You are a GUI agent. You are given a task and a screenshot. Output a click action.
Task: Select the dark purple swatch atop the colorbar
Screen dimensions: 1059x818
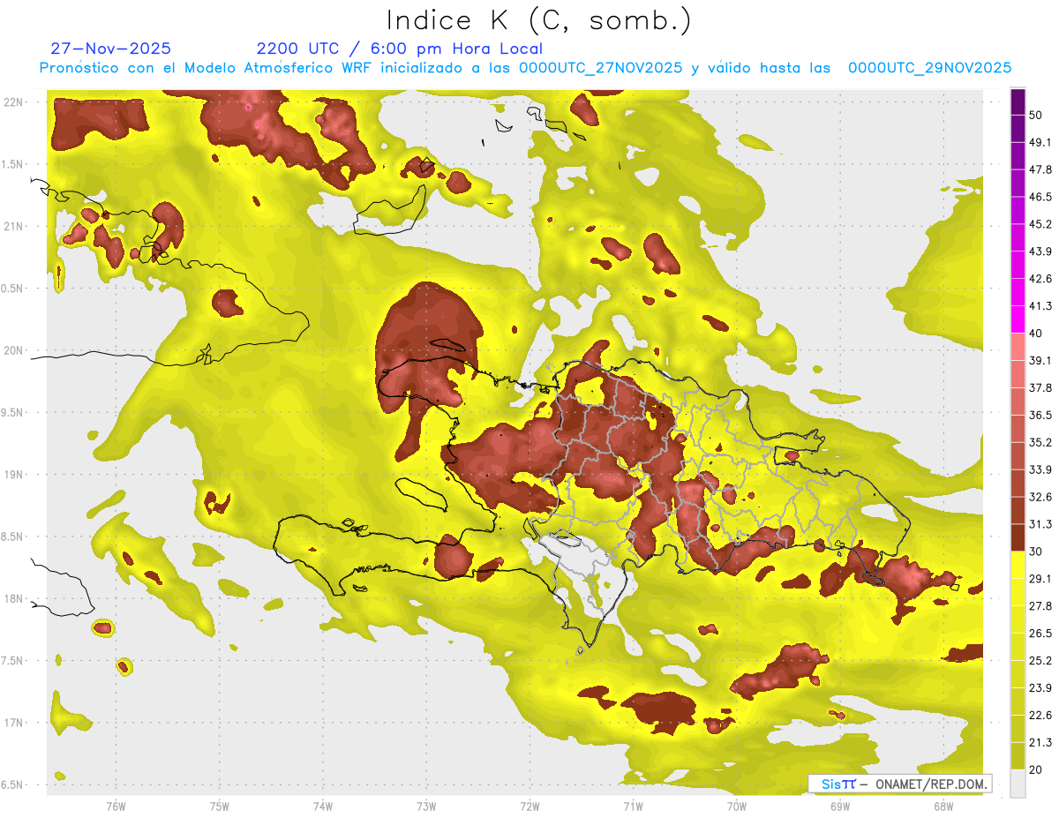click(x=1018, y=103)
